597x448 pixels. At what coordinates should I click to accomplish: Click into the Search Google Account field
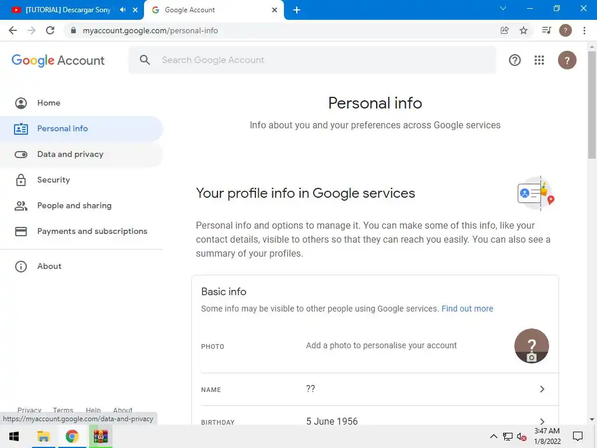[312, 60]
